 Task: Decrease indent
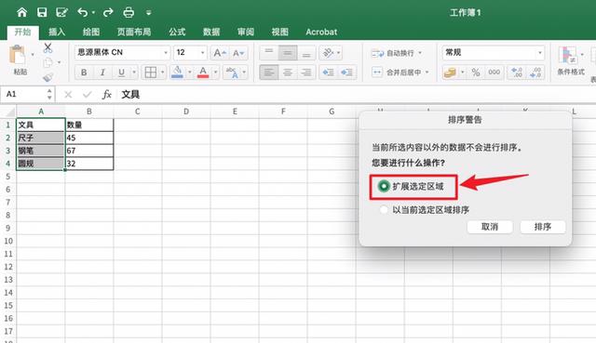pos(328,73)
